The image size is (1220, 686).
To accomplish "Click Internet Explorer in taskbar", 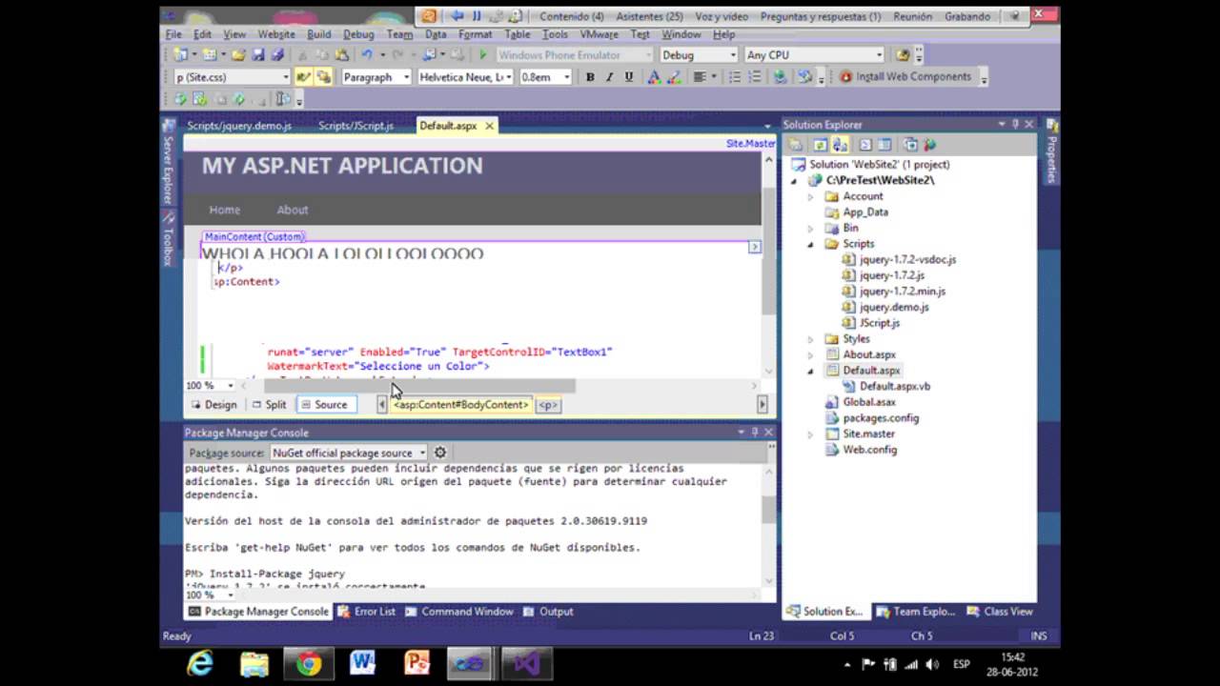I will point(200,662).
